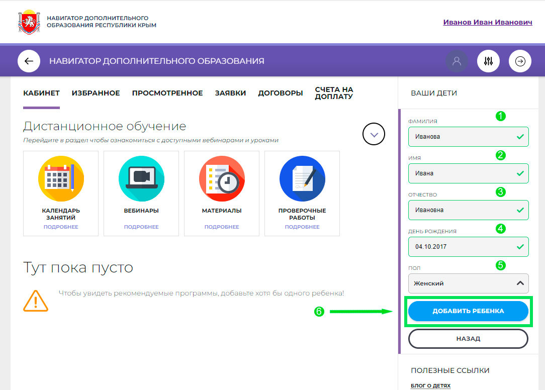Open the Материалы documents icon

222,179
